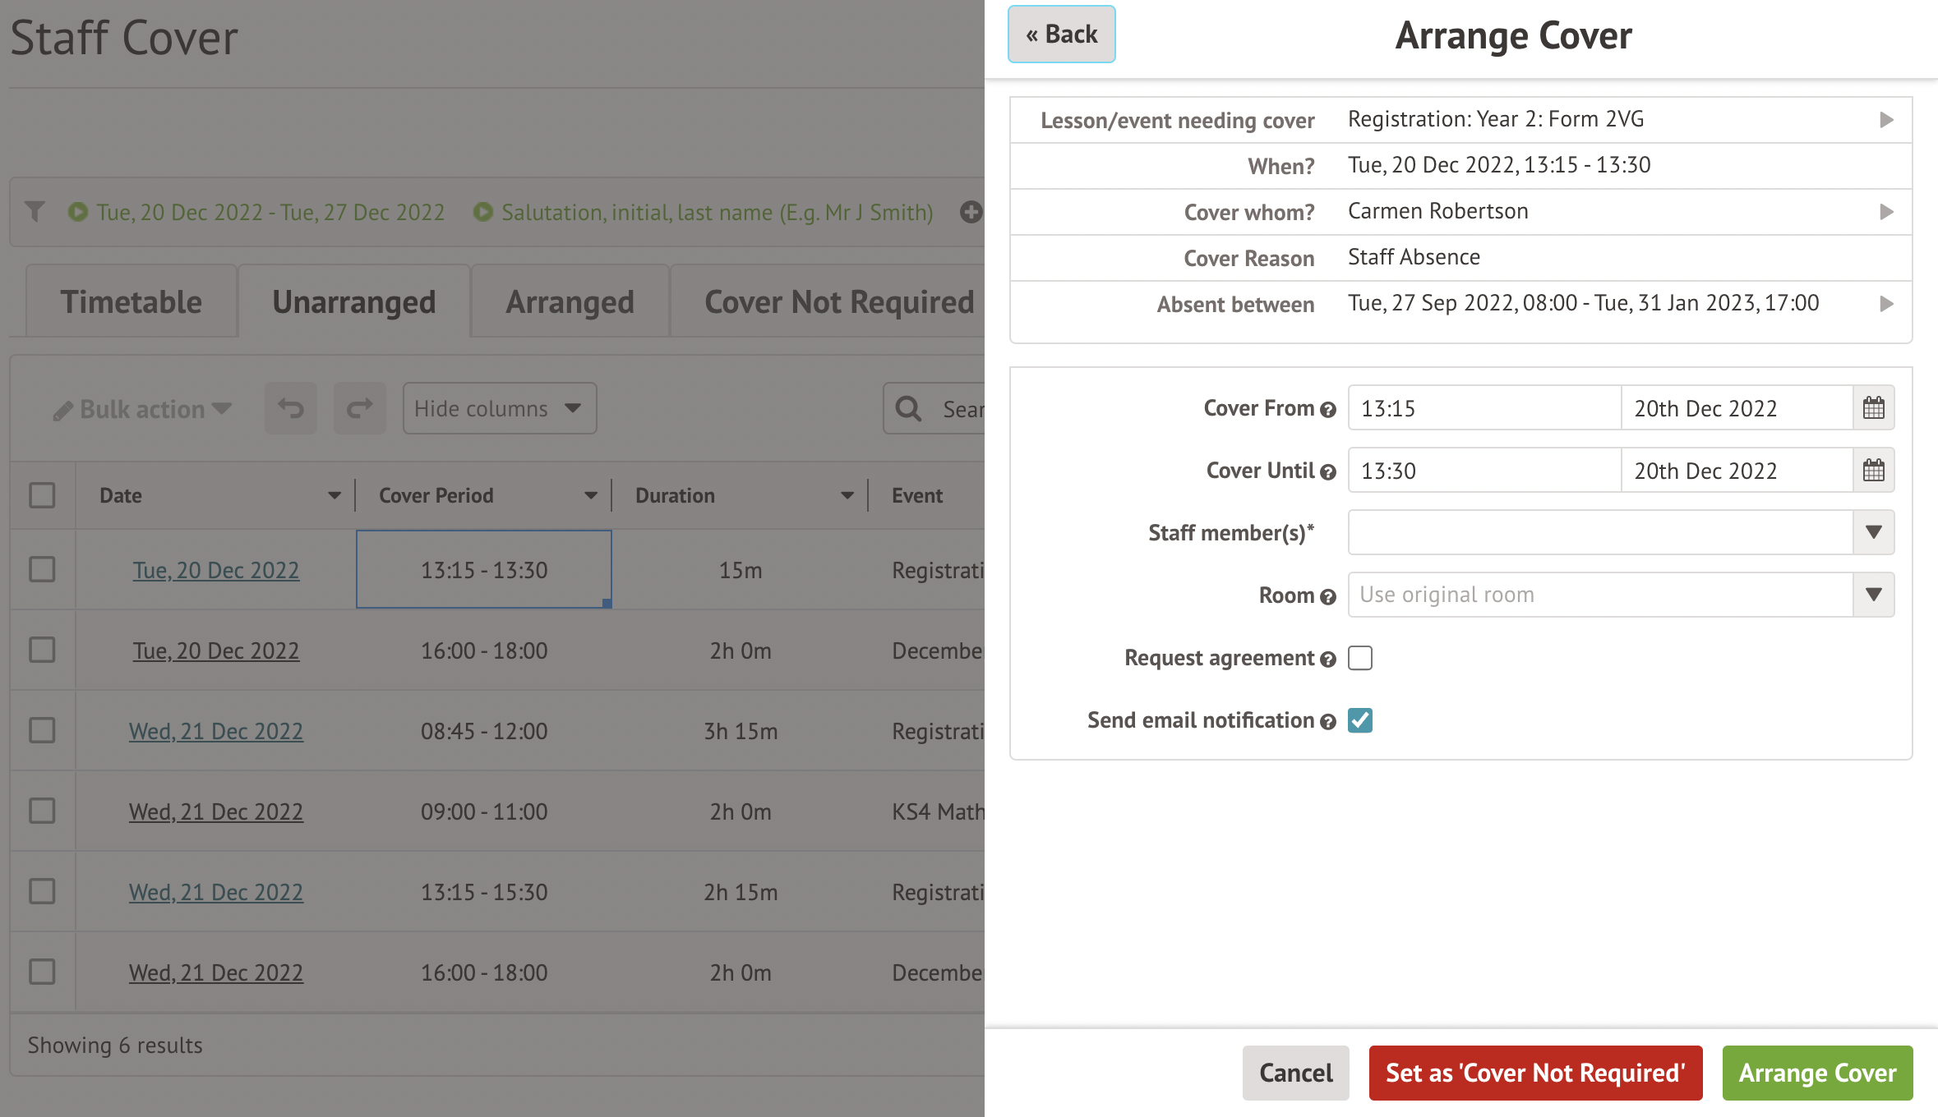Viewport: 1938px width, 1117px height.
Task: Click the Cover From time field 13:15
Action: click(x=1483, y=408)
